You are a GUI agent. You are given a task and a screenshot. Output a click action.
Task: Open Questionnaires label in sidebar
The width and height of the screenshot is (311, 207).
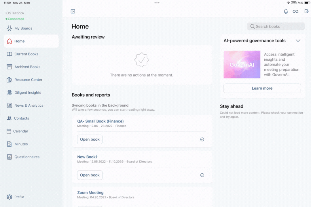[27, 157]
